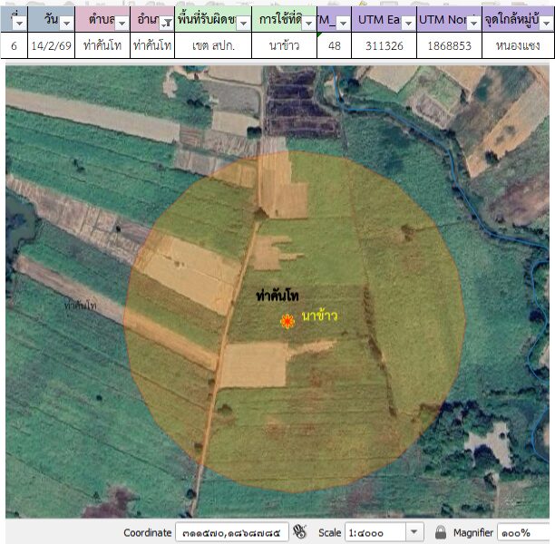Select the cell containing 311326
The image size is (555, 544).
coord(384,44)
